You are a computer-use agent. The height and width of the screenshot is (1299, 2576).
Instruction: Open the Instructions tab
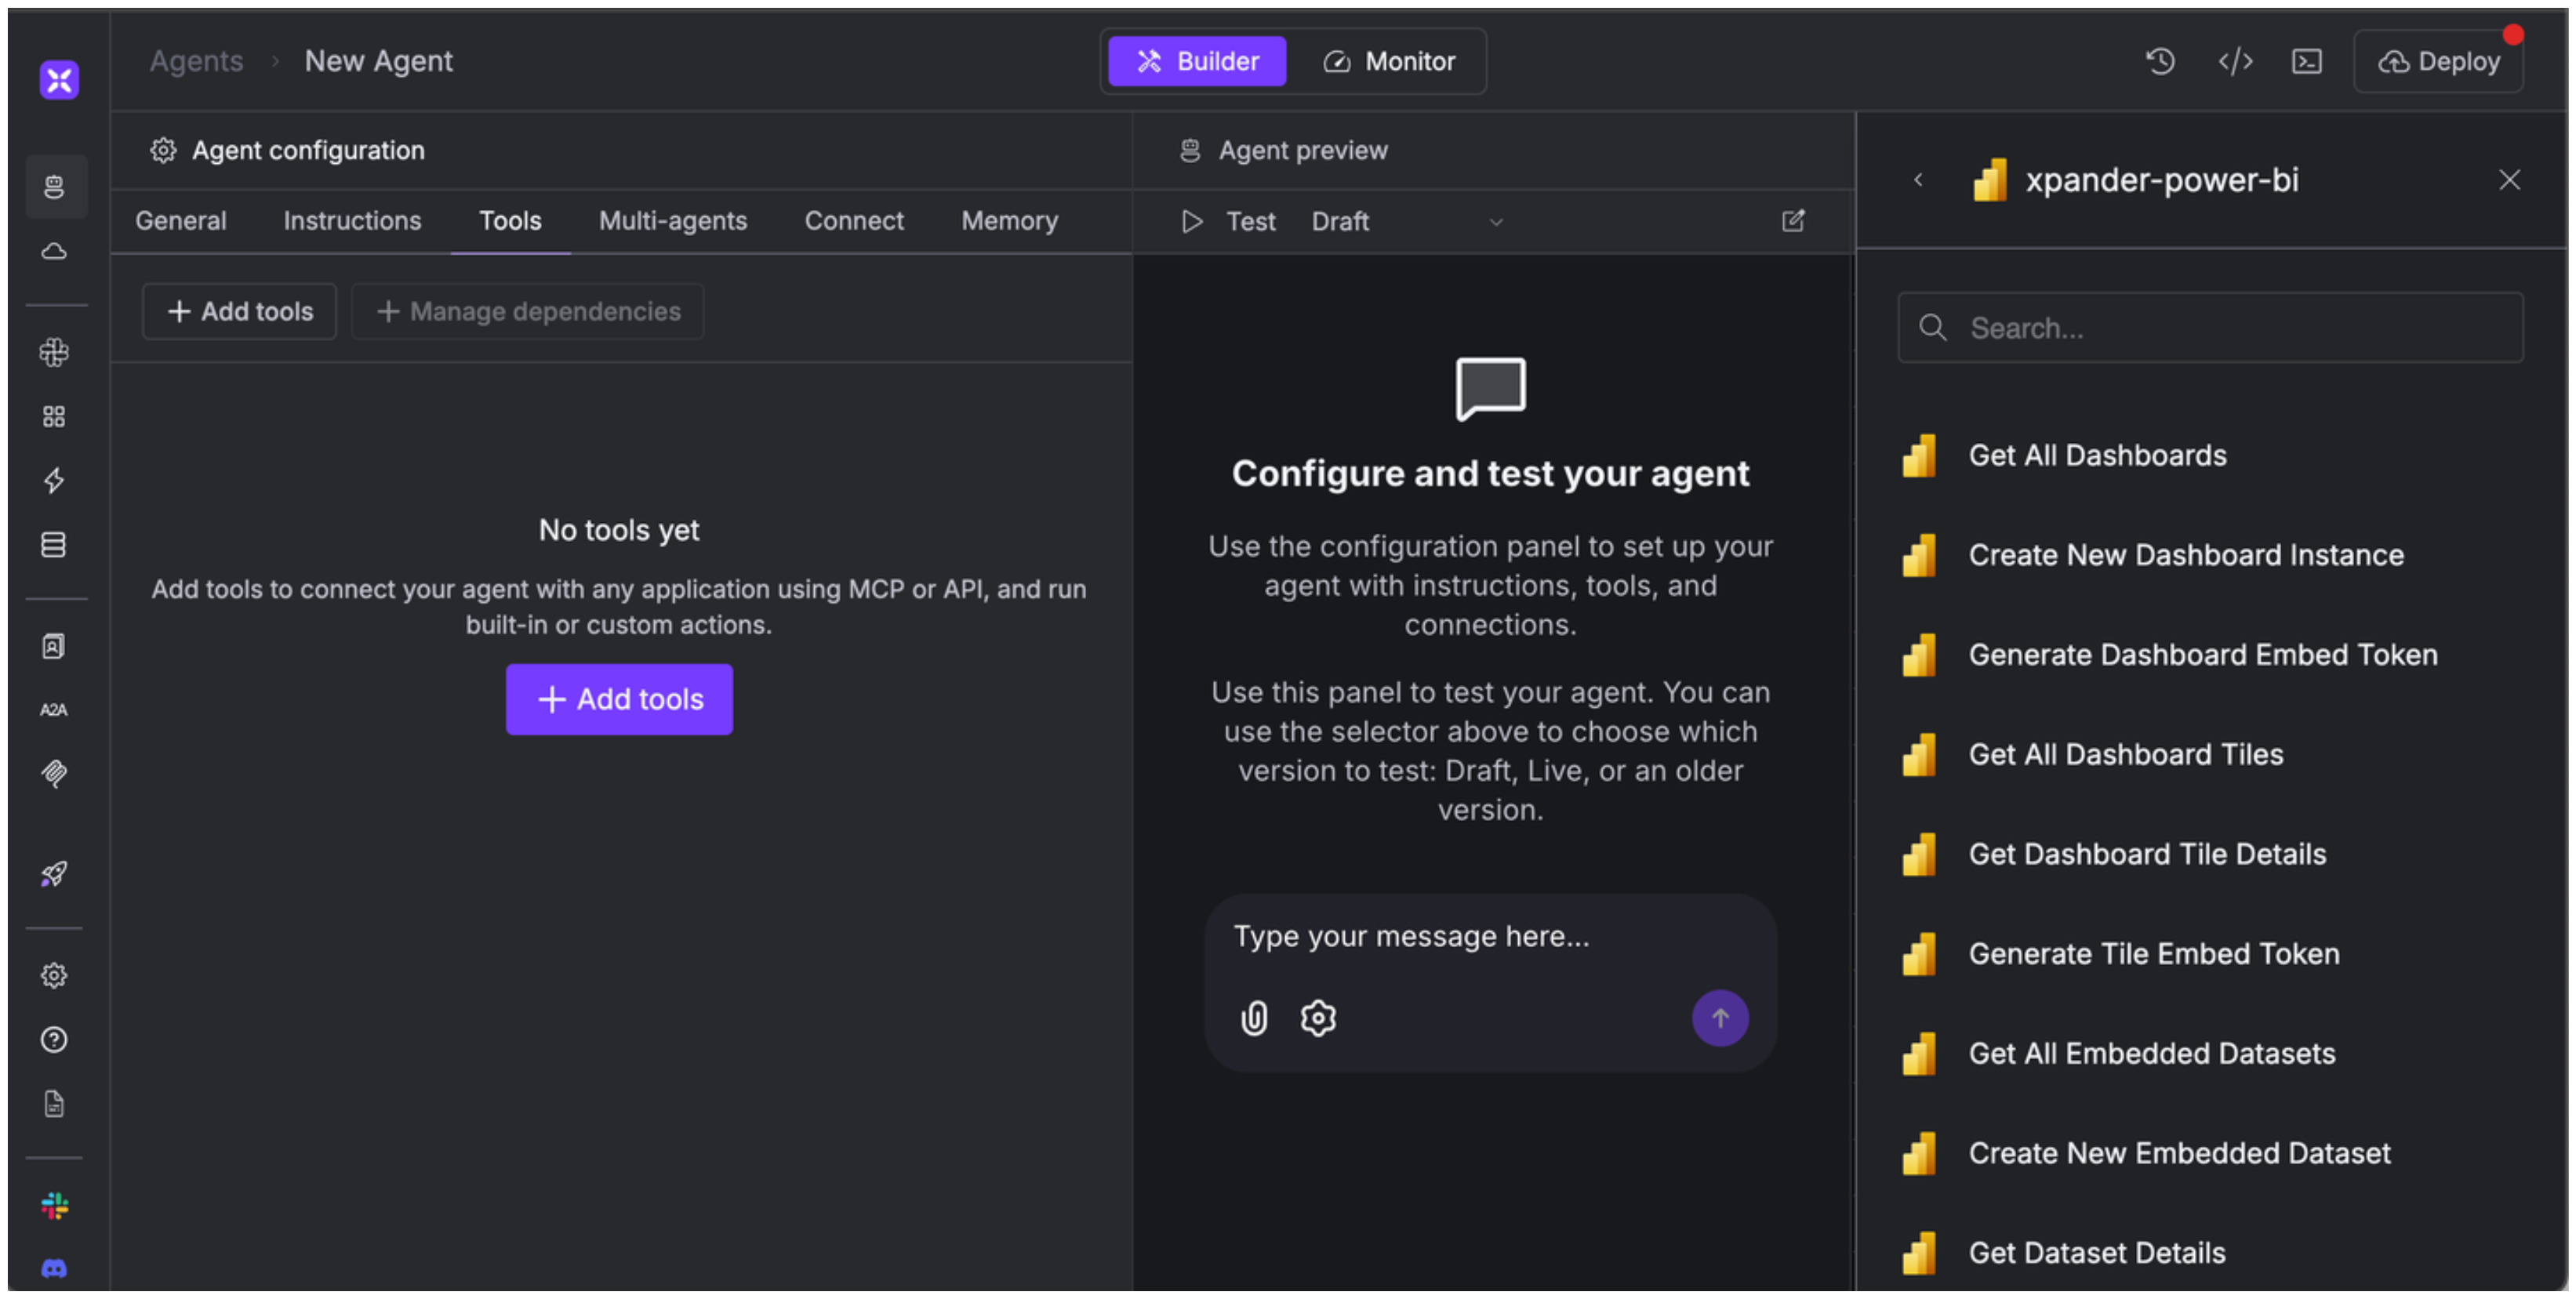click(352, 221)
